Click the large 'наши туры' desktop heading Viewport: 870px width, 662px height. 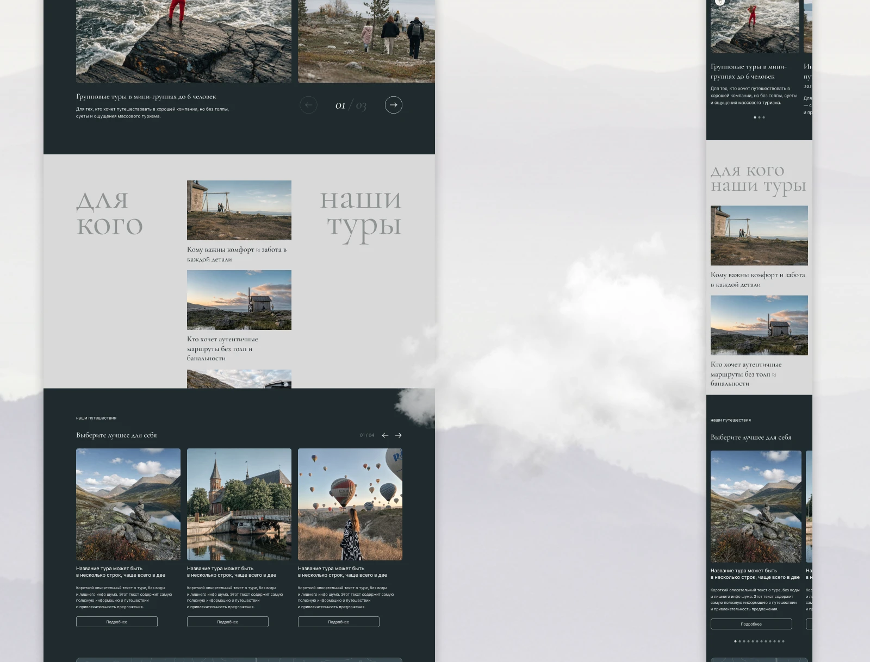point(361,215)
